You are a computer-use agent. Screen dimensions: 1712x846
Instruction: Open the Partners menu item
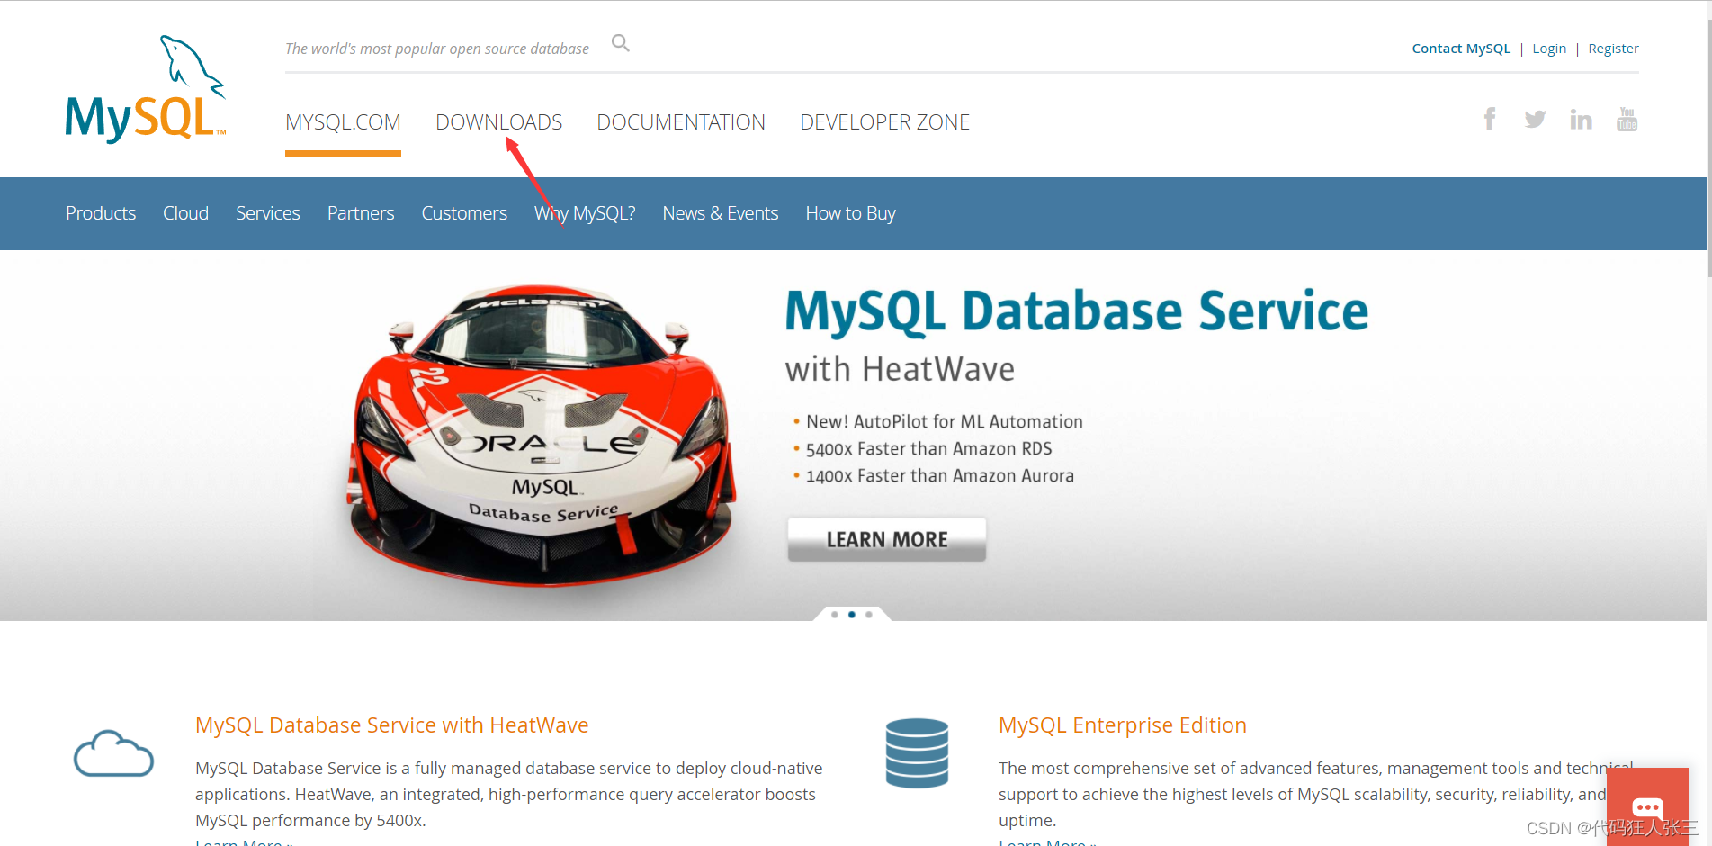[x=361, y=213]
